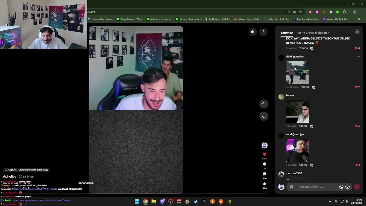Reply to Furkan's comment
This screenshot has height=206, width=366.
303,126
